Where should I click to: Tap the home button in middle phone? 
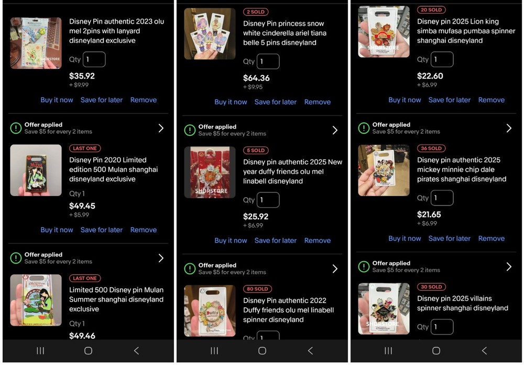click(263, 351)
